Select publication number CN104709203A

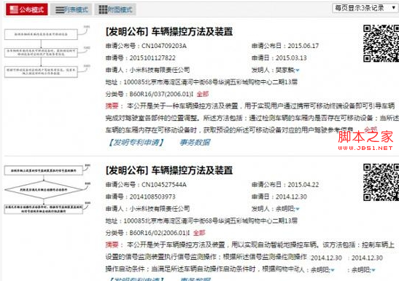pos(164,46)
